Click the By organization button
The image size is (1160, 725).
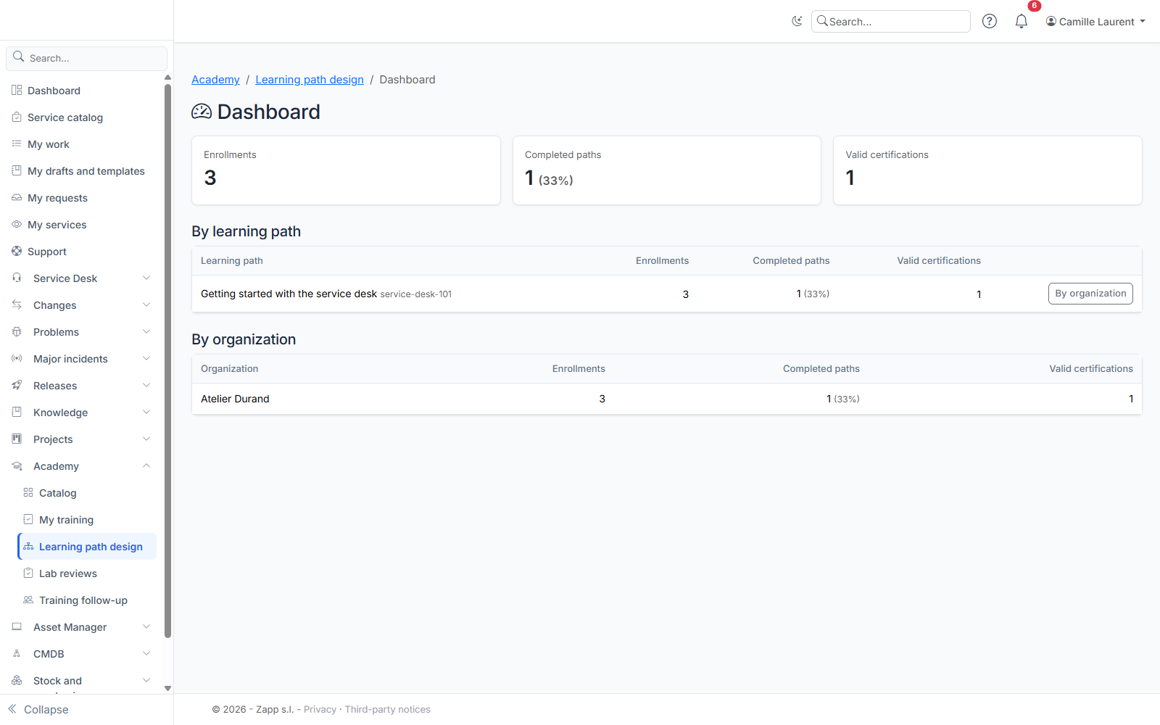click(1090, 294)
